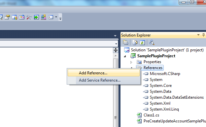Open the Object Browser toolbar icon
The height and width of the screenshot is (127, 206).
[x=22, y=17]
